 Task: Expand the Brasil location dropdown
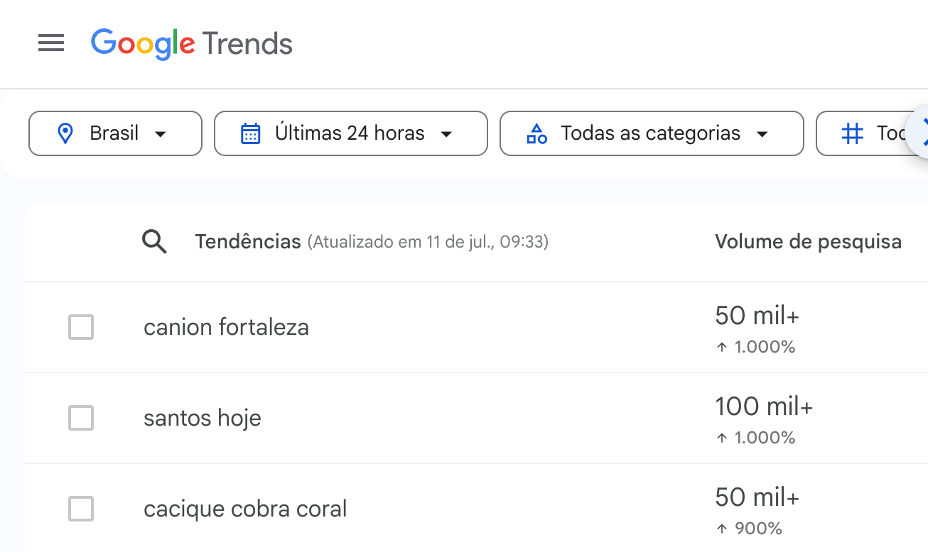115,133
